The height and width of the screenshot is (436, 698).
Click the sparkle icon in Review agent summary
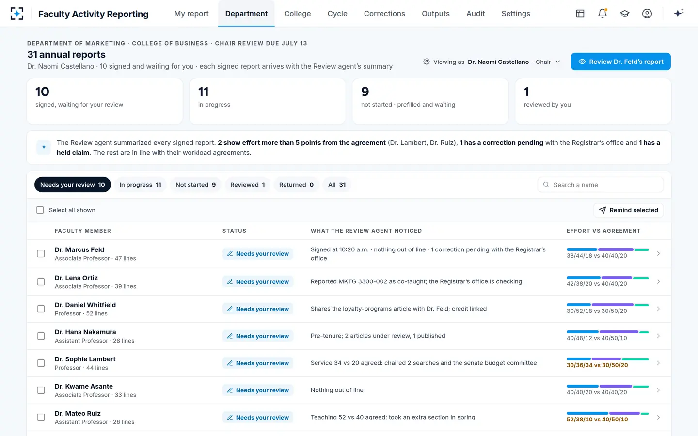pyautogui.click(x=44, y=147)
